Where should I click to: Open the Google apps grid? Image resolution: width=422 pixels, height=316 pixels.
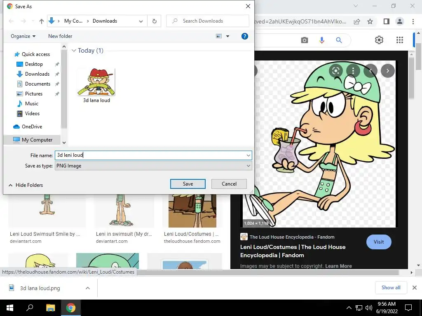click(400, 40)
